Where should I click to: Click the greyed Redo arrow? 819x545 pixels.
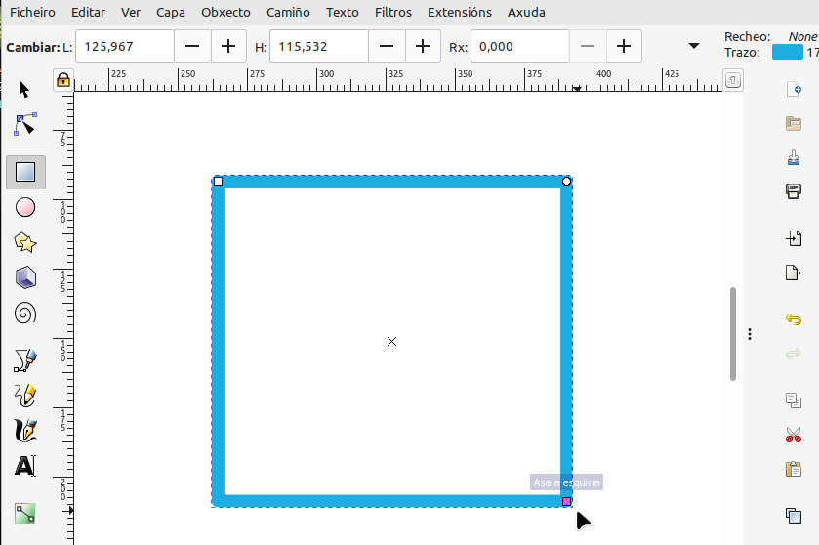click(794, 354)
